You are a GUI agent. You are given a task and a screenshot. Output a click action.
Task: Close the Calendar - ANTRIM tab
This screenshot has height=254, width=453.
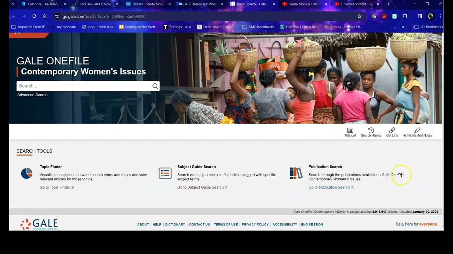click(65, 4)
